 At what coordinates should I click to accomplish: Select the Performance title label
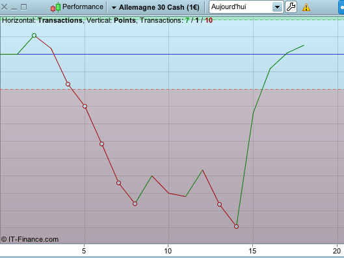[x=83, y=6]
